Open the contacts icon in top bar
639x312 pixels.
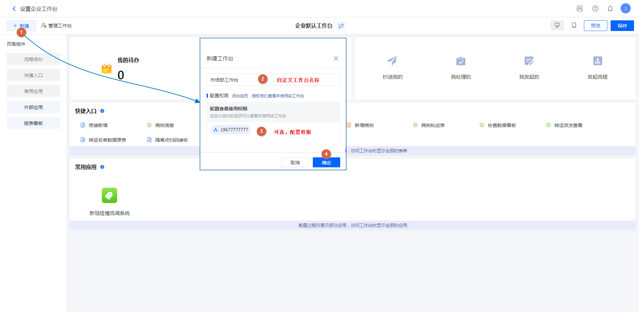(x=580, y=9)
